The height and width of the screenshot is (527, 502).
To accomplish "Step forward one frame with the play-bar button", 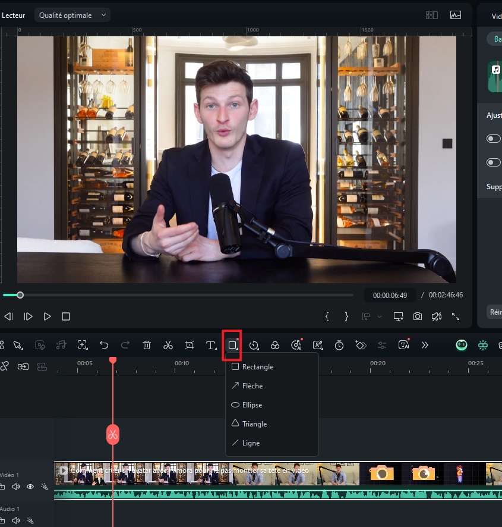I will click(28, 316).
